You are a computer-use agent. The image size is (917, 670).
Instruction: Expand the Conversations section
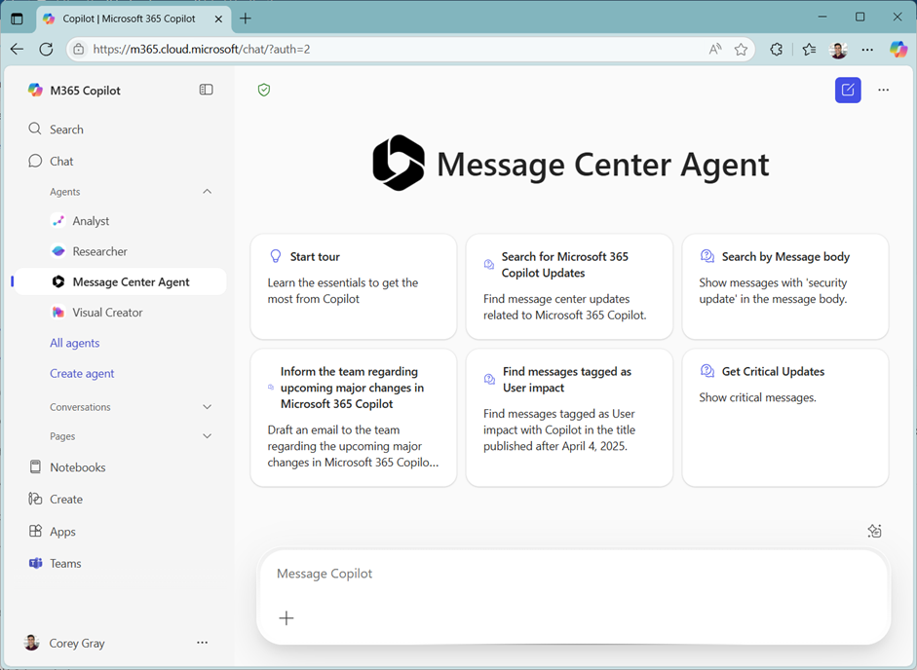tap(207, 407)
